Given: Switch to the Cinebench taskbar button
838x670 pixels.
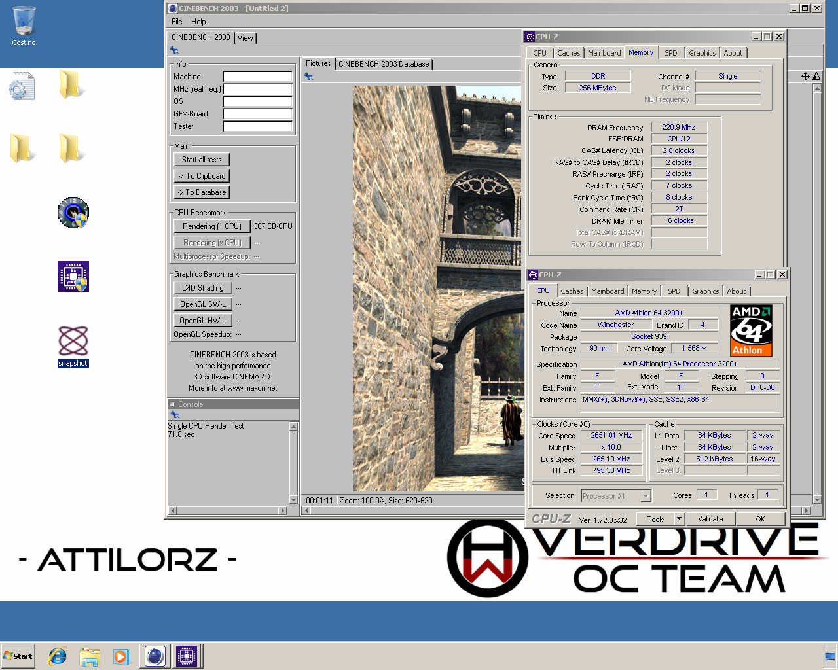Looking at the screenshot, I should point(155,656).
